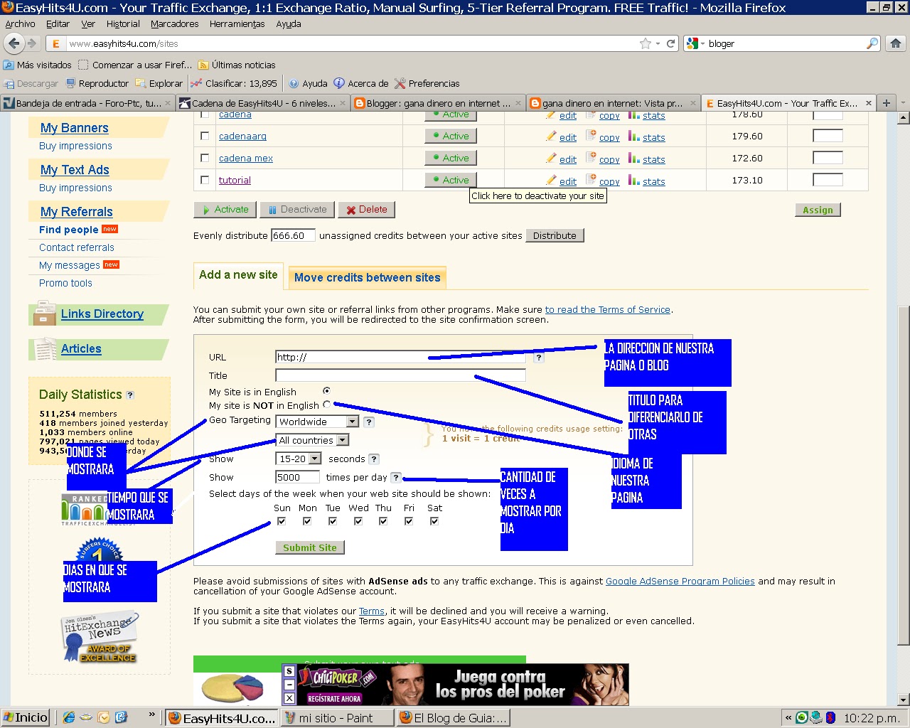Uncheck the Mon day checkbox
The height and width of the screenshot is (728, 910).
(x=307, y=521)
